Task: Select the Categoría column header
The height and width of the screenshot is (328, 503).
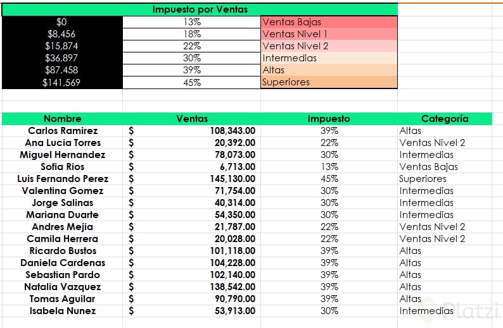Action: click(445, 119)
